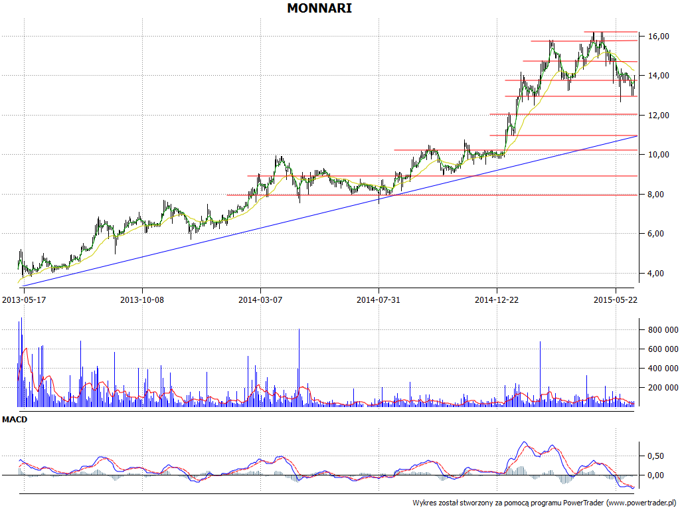The width and height of the screenshot is (680, 510).
Task: Click the 12,00 price axis label
Action: pyautogui.click(x=658, y=116)
